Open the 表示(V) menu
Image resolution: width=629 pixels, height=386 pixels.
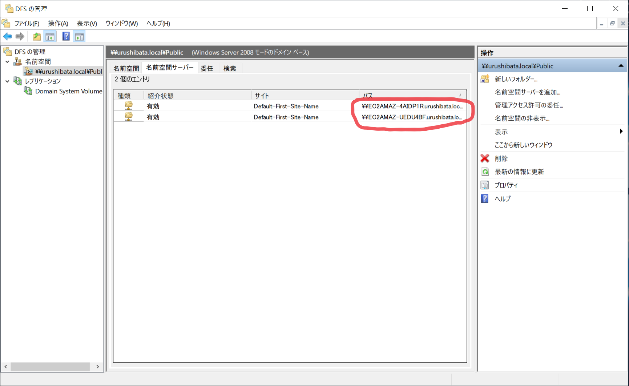coord(87,24)
